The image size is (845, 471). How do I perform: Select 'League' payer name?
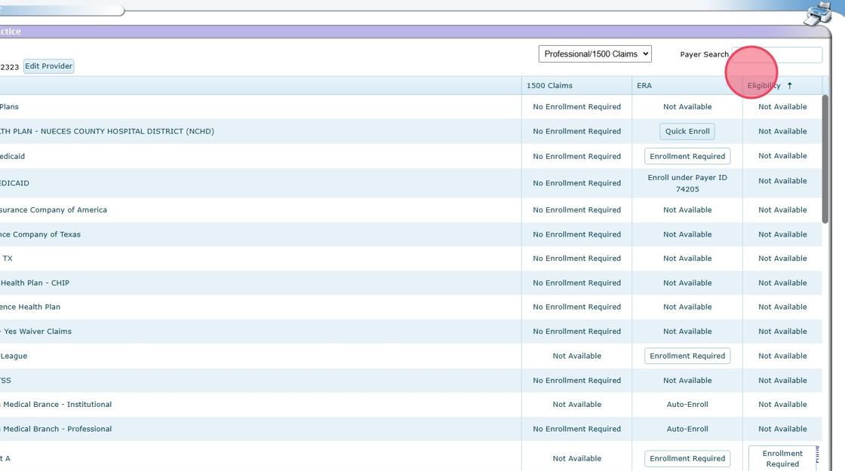point(14,356)
